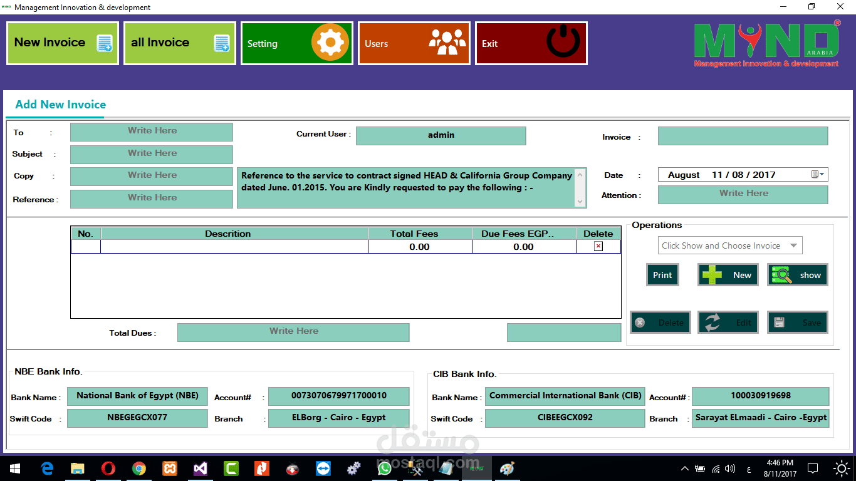Click the Save button with floppy icon
856x481 pixels.
798,323
